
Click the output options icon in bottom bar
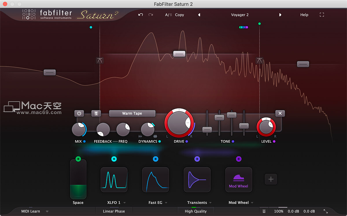pyautogui.click(x=264, y=211)
